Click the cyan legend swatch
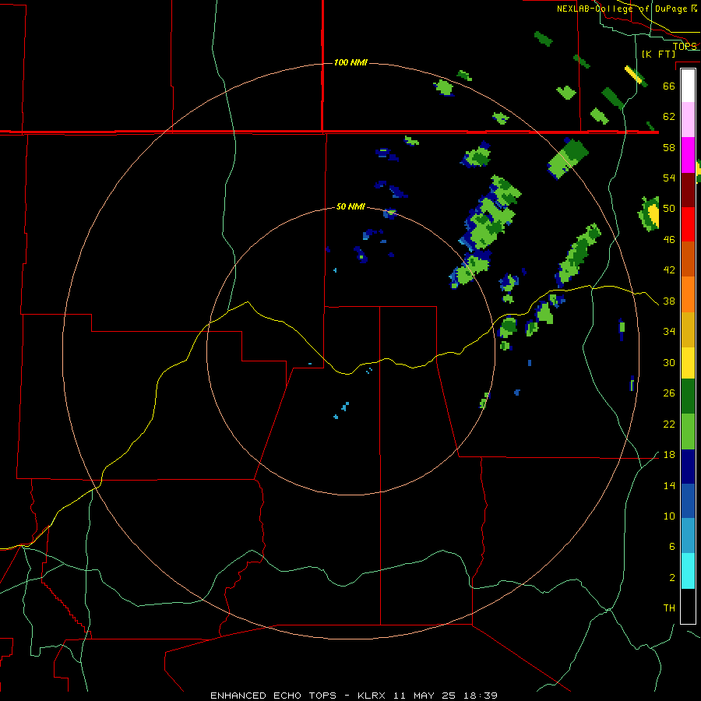701x701 pixels. tap(688, 571)
